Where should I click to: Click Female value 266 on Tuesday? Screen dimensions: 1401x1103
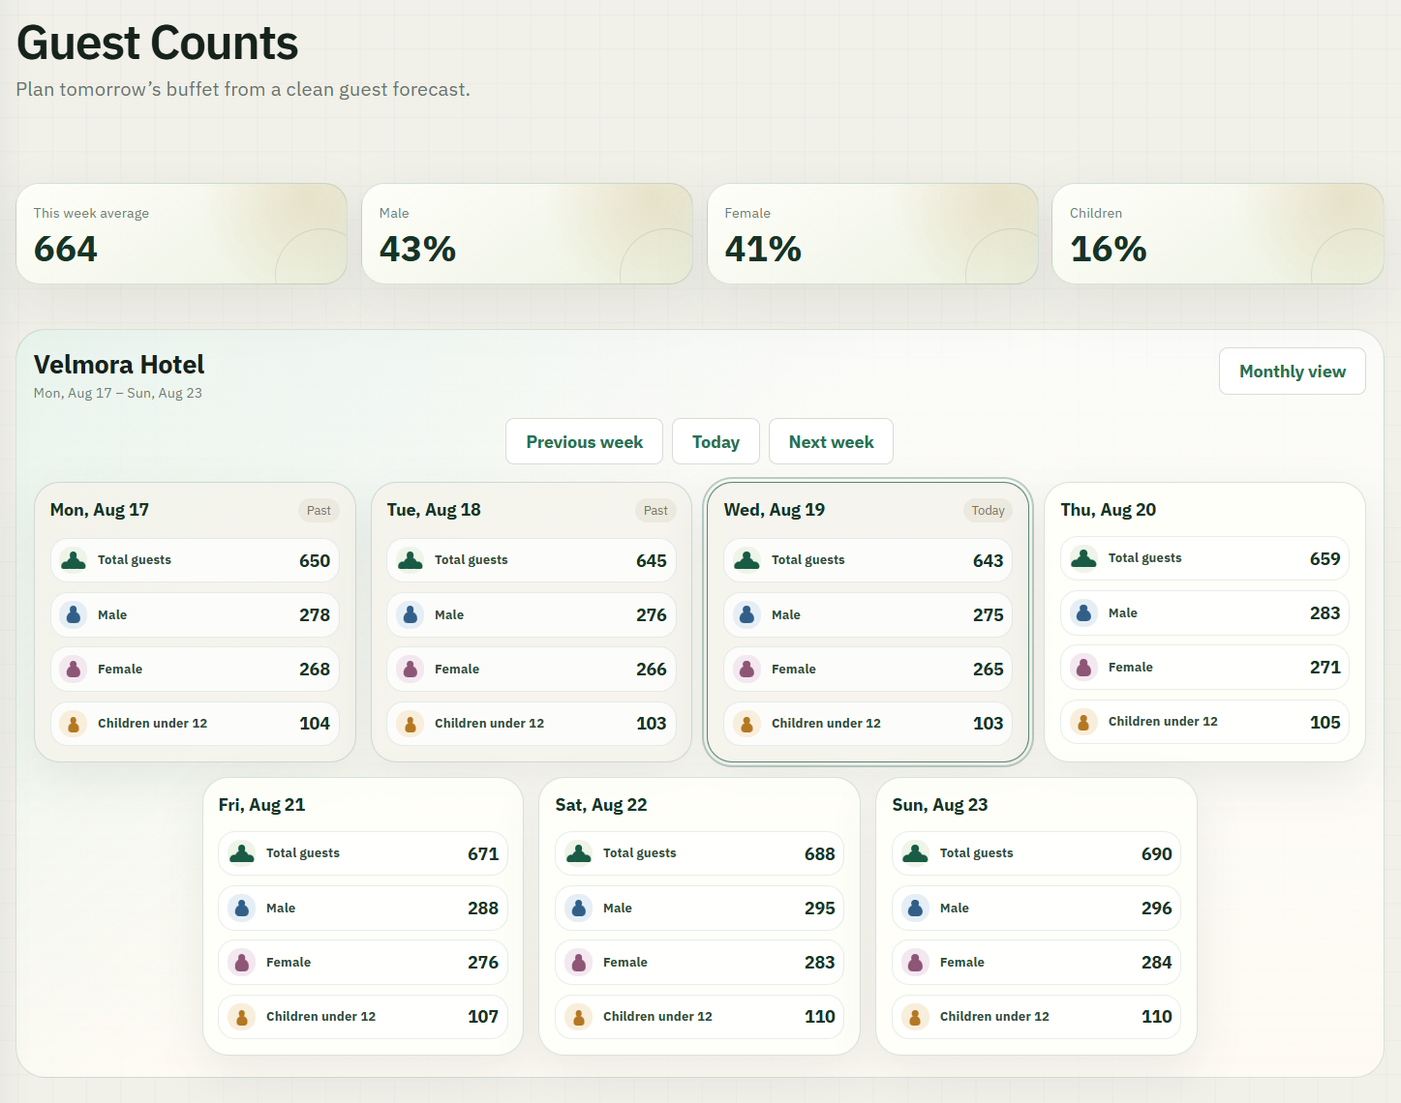(651, 669)
